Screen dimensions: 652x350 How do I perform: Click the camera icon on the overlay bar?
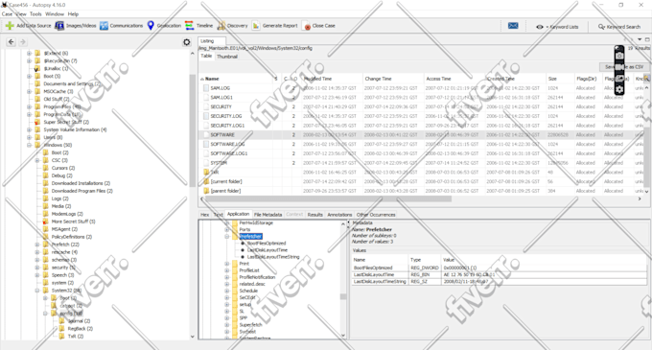[619, 56]
